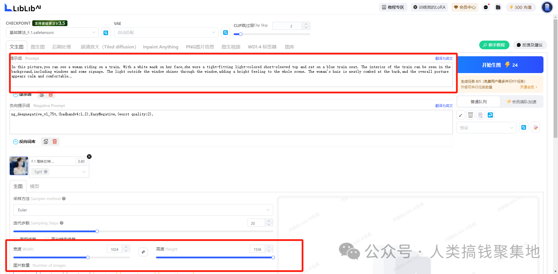Click the preset edit pencil icon
Image resolution: width=558 pixels, height=274 pixels.
click(x=535, y=128)
